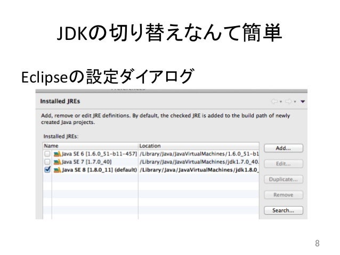The height and width of the screenshot is (255, 340).
Task: Click the Add... button
Action: (x=283, y=148)
